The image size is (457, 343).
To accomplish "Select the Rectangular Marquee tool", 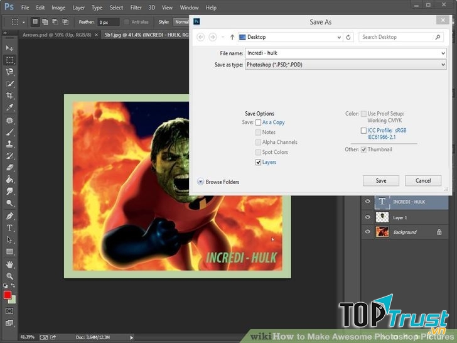I will [9, 60].
